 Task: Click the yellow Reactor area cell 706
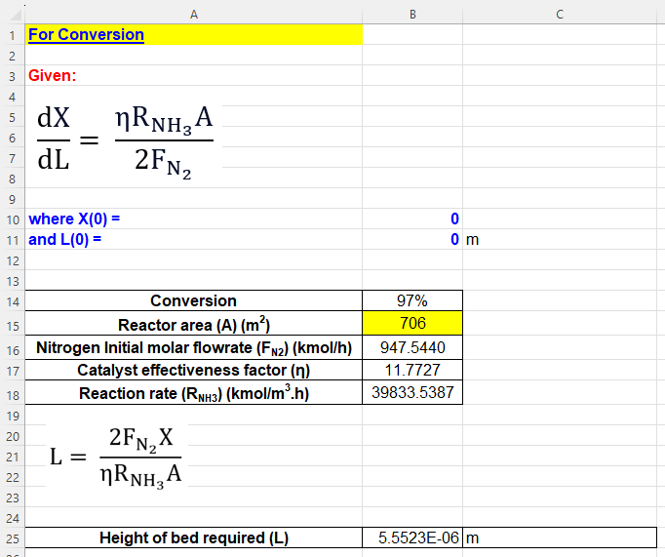pos(411,324)
